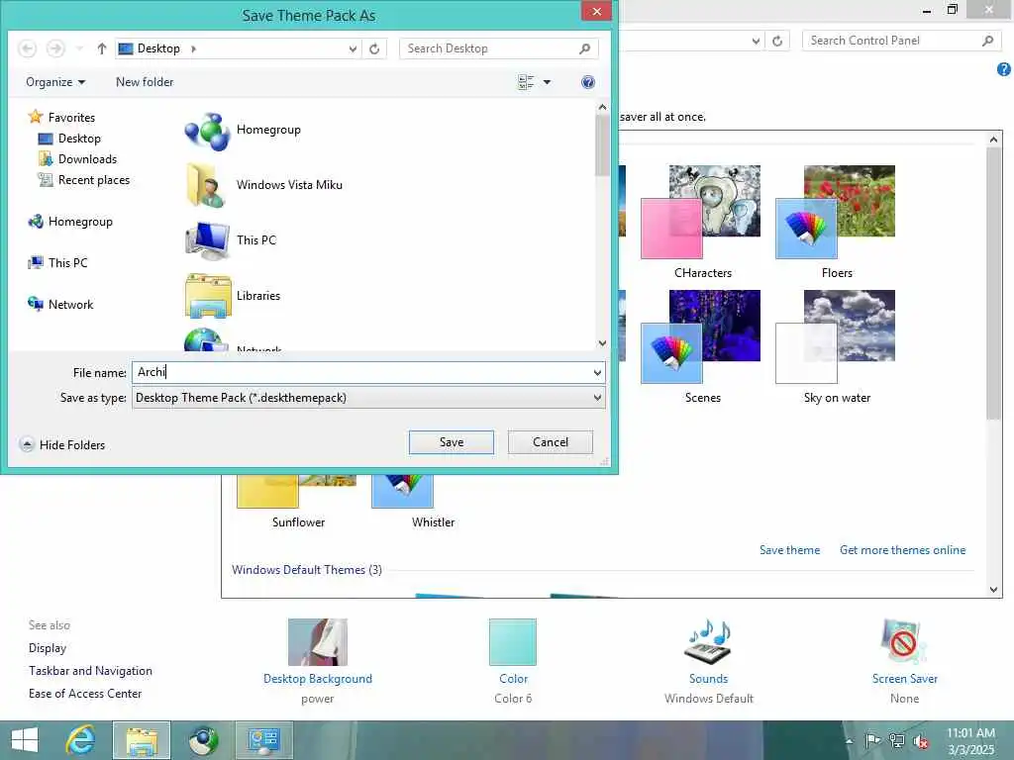Screen dimensions: 1014x760
Task: Change the view layout icon
Action: click(526, 82)
